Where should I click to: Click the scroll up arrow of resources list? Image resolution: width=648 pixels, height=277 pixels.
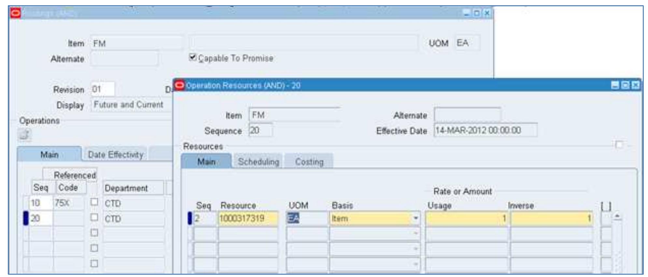(x=617, y=216)
